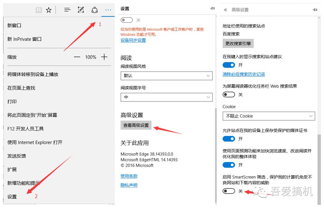The width and height of the screenshot is (324, 208).
Task: Disable 在我键入时显示搜索和站点建议
Action: click(229, 65)
